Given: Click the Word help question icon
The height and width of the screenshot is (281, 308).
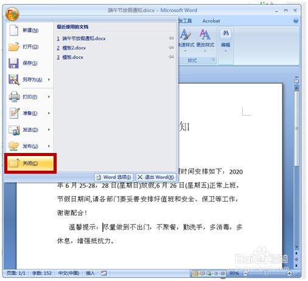Looking at the screenshot, I should click(296, 21).
